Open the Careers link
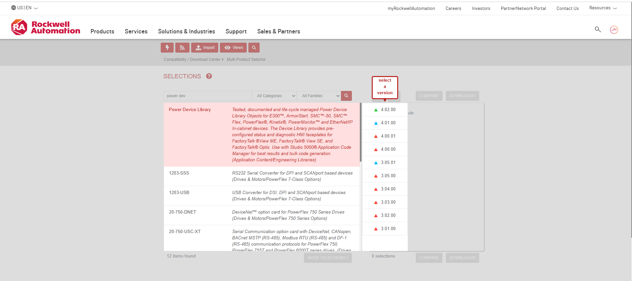632x281 pixels. [453, 9]
